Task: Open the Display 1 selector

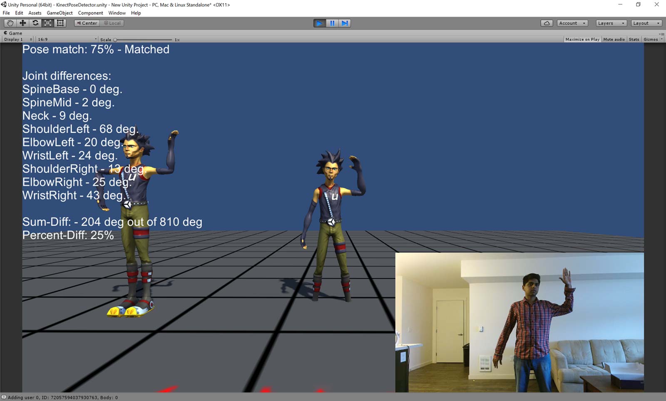Action: pyautogui.click(x=18, y=39)
